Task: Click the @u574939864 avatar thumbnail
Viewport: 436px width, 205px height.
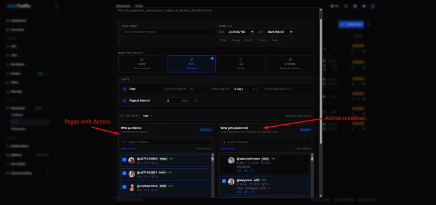Action: (x=132, y=161)
